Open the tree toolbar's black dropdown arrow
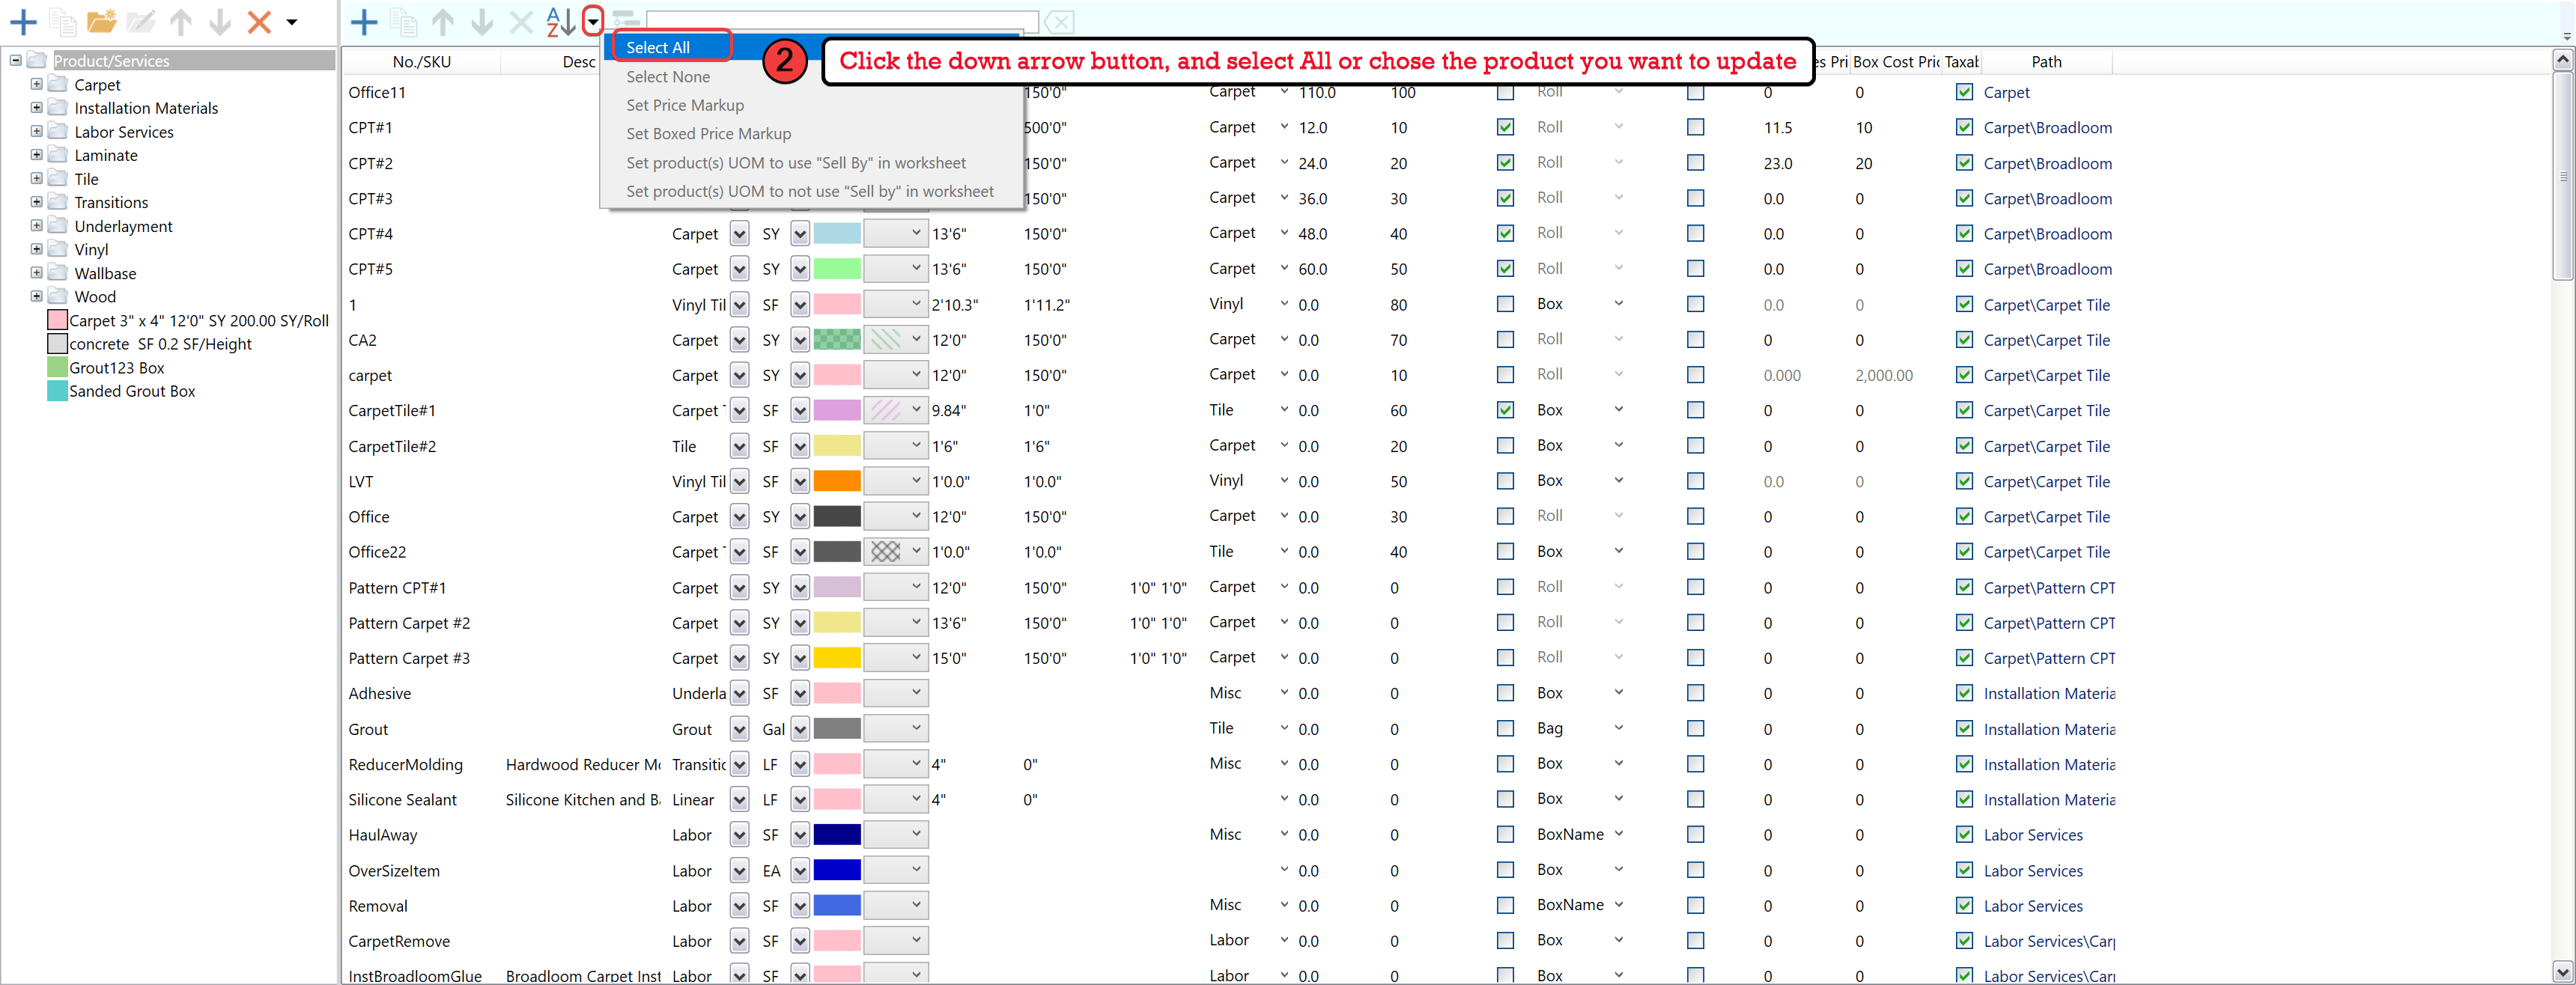The image size is (2576, 985). coord(292,21)
